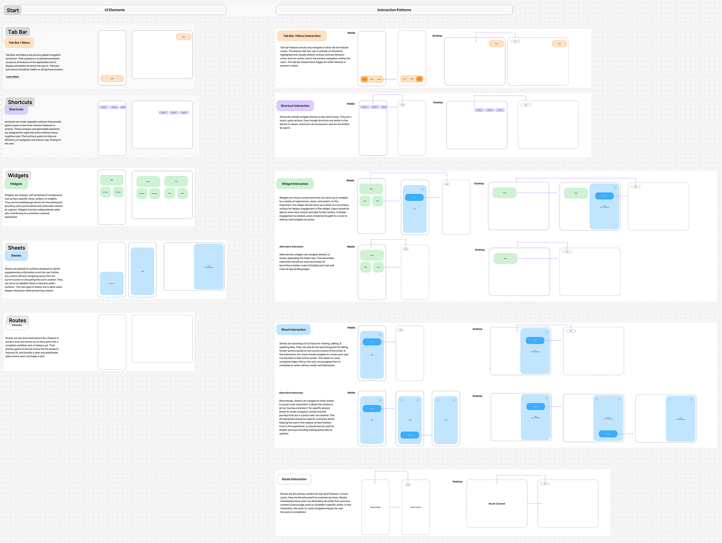Click the Start label at top left

click(12, 10)
